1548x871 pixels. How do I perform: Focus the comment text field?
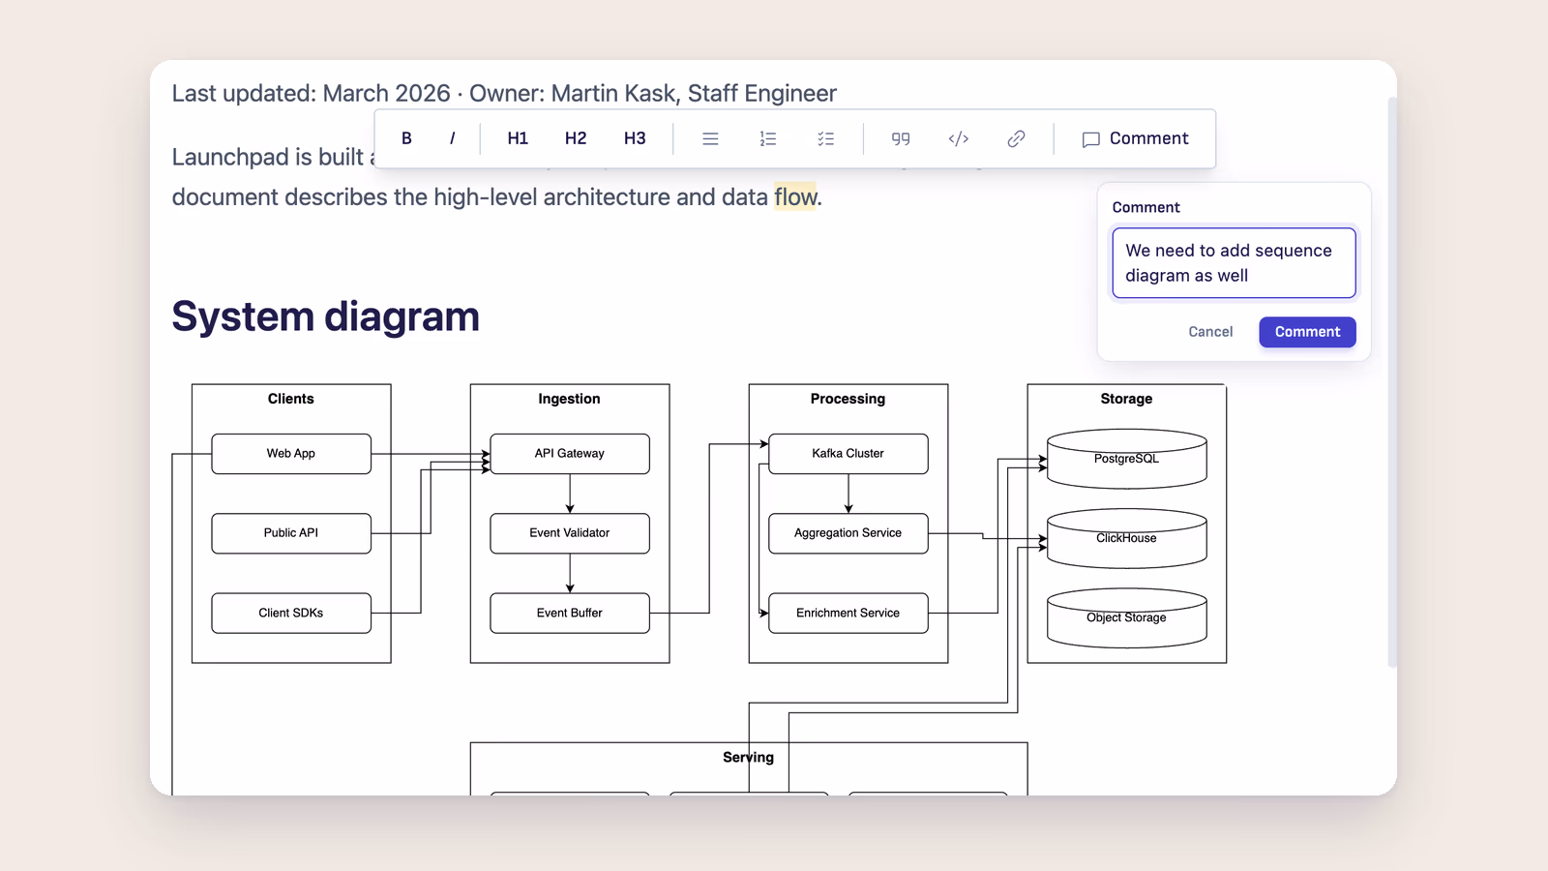point(1234,263)
